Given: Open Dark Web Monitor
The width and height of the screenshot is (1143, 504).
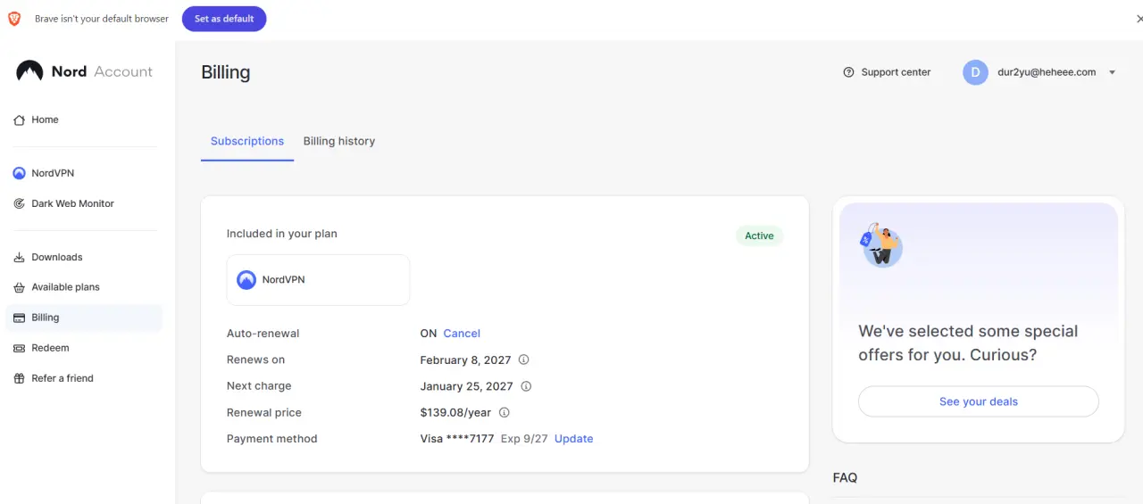Looking at the screenshot, I should coord(63,203).
